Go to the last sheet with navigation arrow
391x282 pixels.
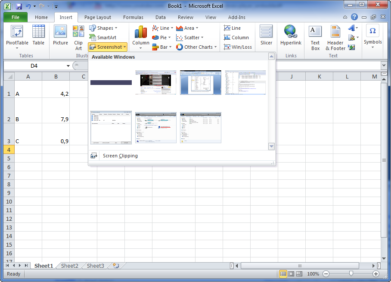click(26, 266)
